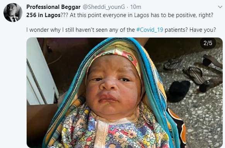Screen dimensions: 225x148
Task: Click the 'patients? Have you?' text
Action: tap(190, 30)
